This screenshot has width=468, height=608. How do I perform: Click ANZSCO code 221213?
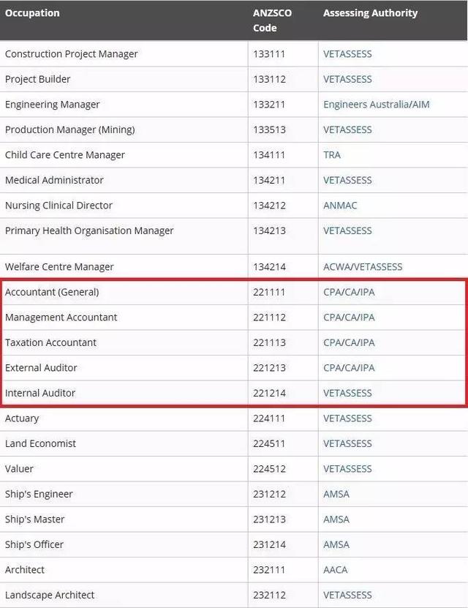(269, 367)
